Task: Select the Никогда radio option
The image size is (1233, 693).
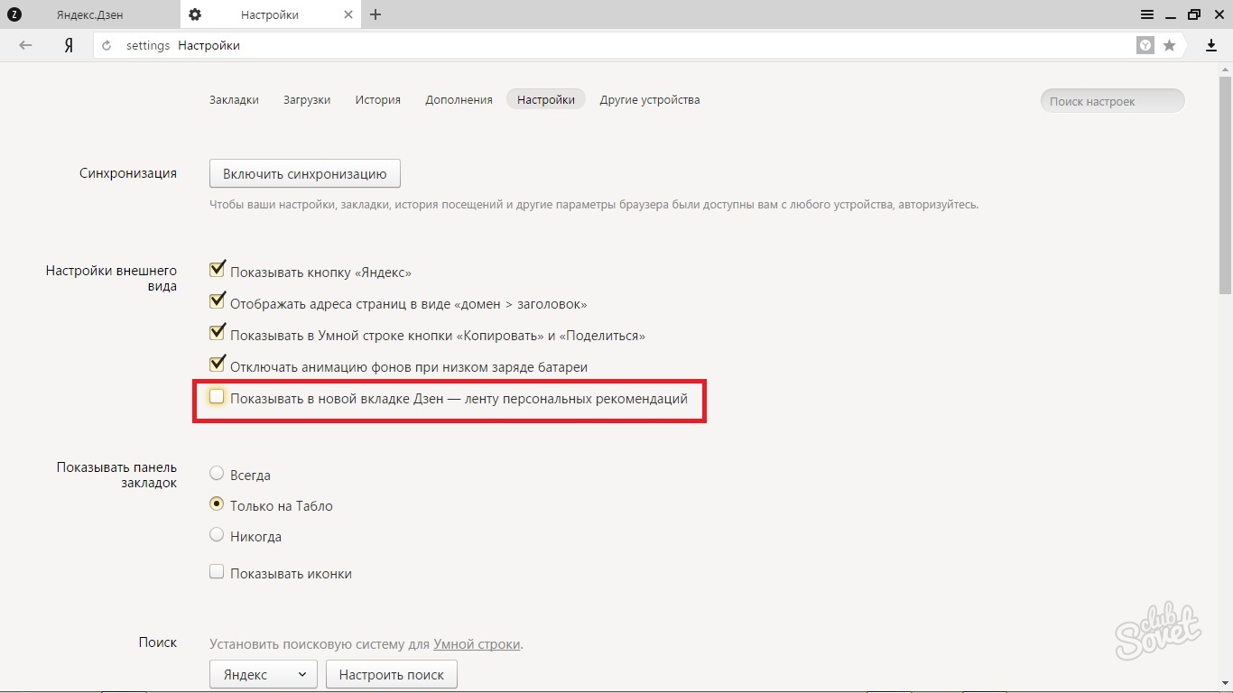Action: (217, 535)
